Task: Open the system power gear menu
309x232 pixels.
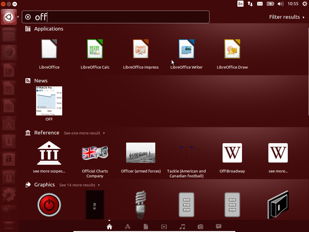Action: [305, 4]
